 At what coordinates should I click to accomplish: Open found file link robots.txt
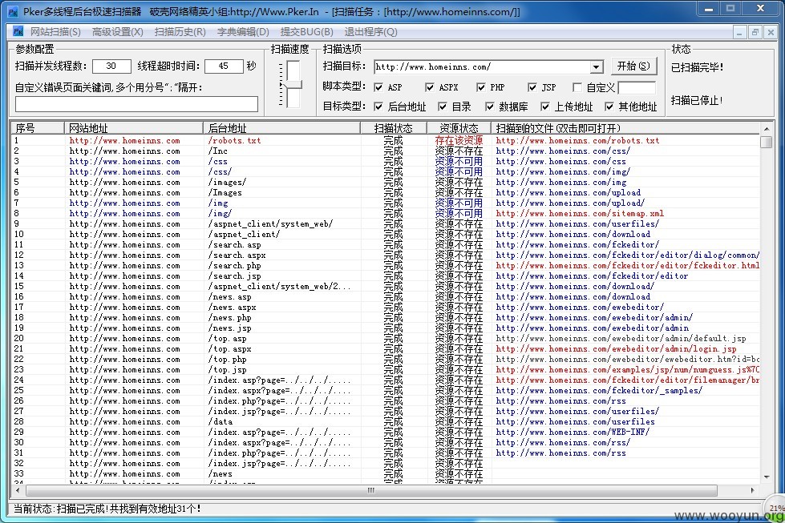tap(578, 140)
